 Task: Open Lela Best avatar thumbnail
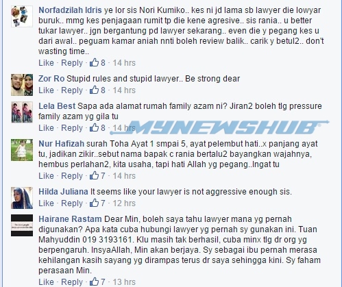tap(22, 112)
